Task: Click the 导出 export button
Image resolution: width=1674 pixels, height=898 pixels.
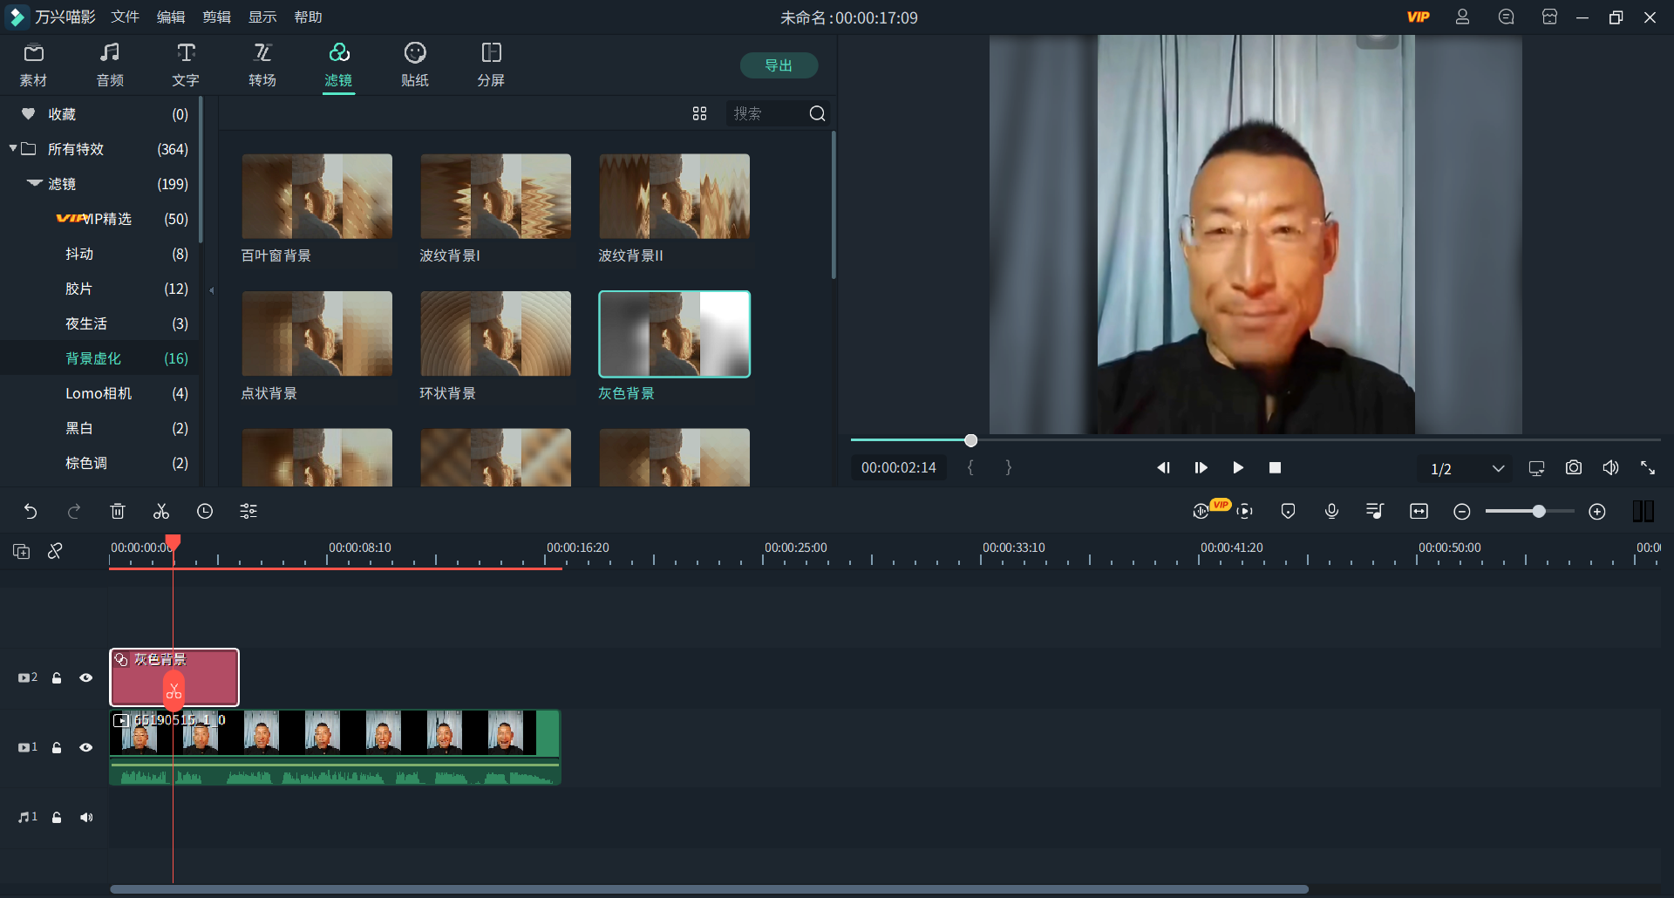Action: 778,65
